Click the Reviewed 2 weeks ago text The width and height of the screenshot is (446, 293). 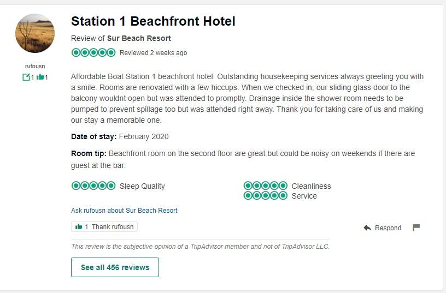click(x=153, y=53)
